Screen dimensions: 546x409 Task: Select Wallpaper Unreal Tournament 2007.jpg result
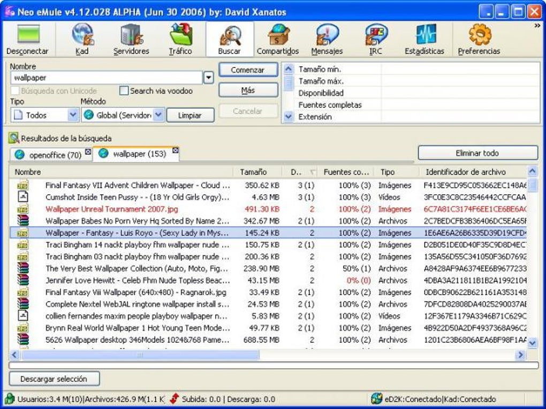point(268,209)
